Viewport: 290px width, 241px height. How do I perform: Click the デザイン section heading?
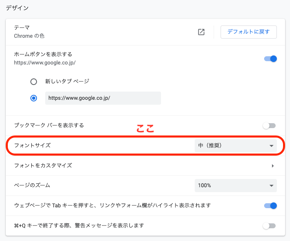pyautogui.click(x=17, y=8)
